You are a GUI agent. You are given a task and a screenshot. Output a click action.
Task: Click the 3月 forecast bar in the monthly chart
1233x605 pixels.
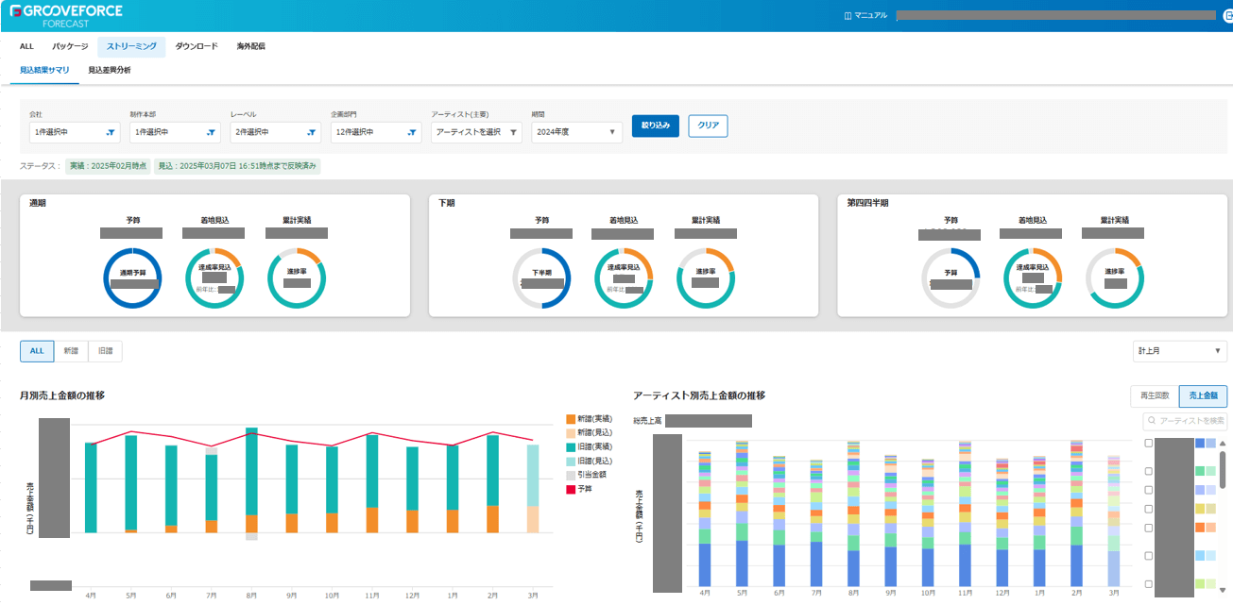coord(533,488)
